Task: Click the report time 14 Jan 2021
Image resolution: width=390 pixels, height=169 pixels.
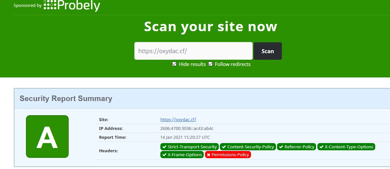Action: tap(185, 137)
